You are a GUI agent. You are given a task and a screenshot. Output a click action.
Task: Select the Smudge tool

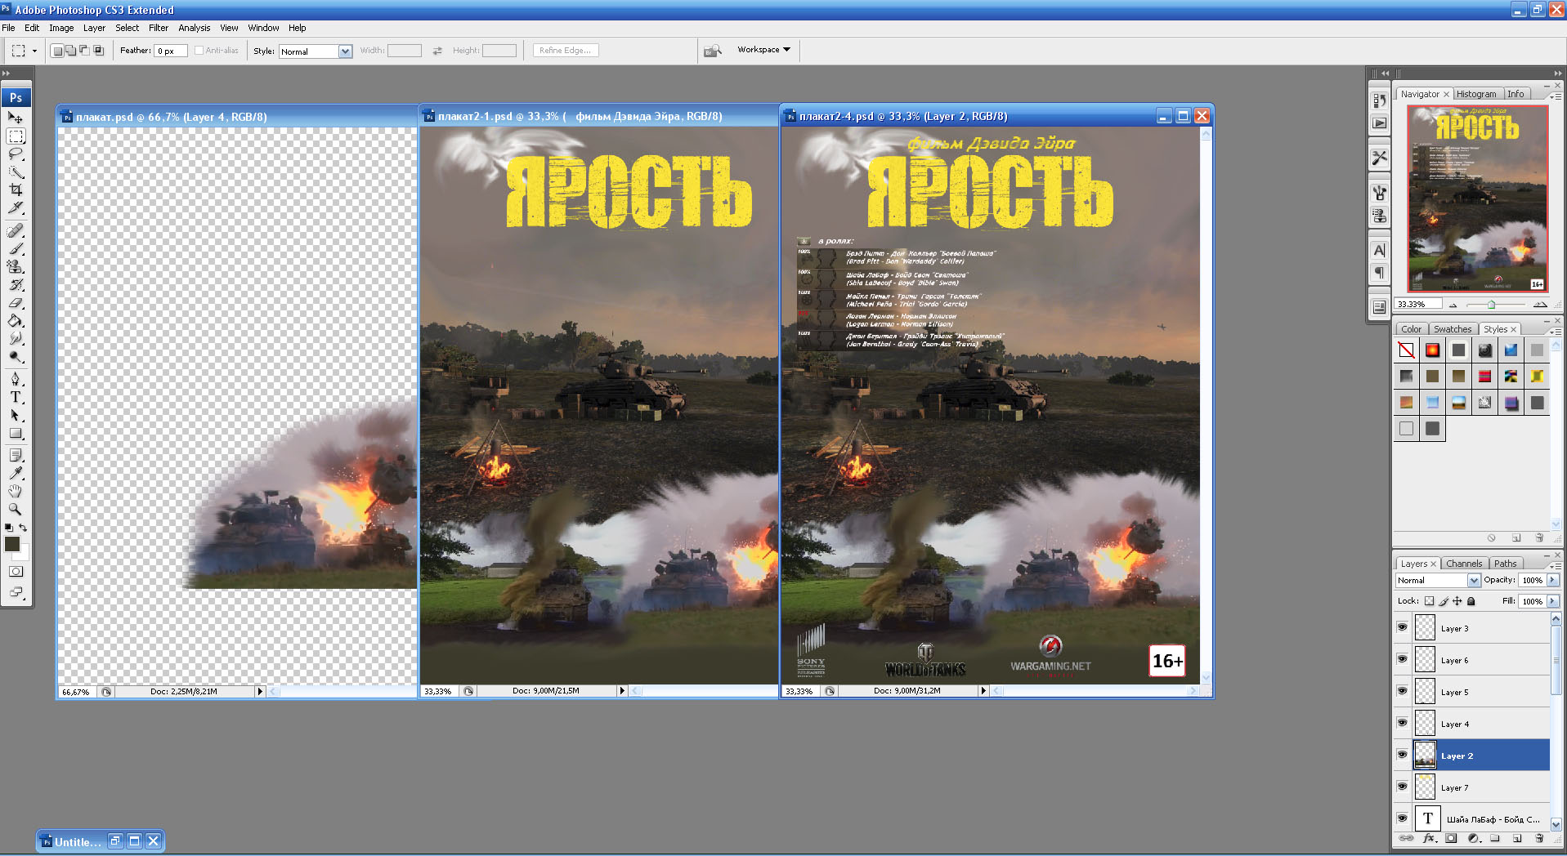(x=16, y=338)
